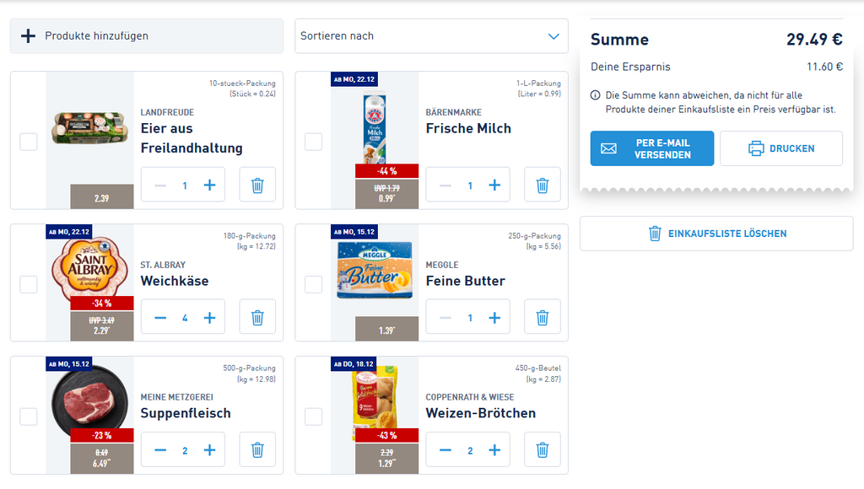The width and height of the screenshot is (864, 489).
Task: Increase Weizen-Brötchen quantity by one
Action: [495, 450]
